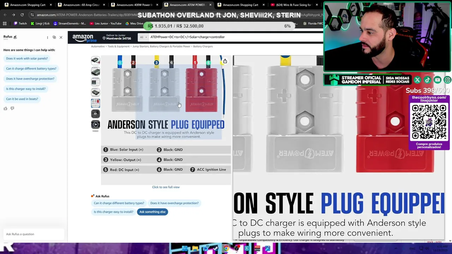Go forward with the browser forward arrow
This screenshot has width=452, height=254.
(x=13, y=15)
